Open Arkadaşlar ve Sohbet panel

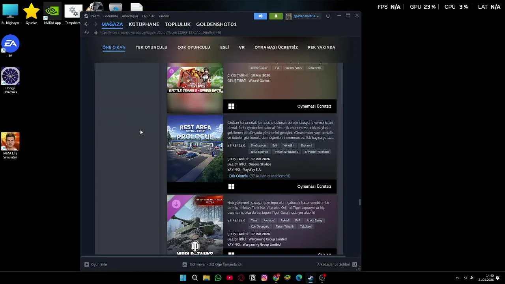337,264
